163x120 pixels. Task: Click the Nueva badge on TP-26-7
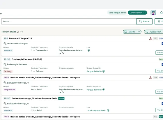click(61, 98)
